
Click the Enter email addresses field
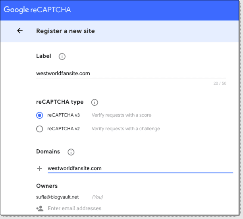pos(75,208)
